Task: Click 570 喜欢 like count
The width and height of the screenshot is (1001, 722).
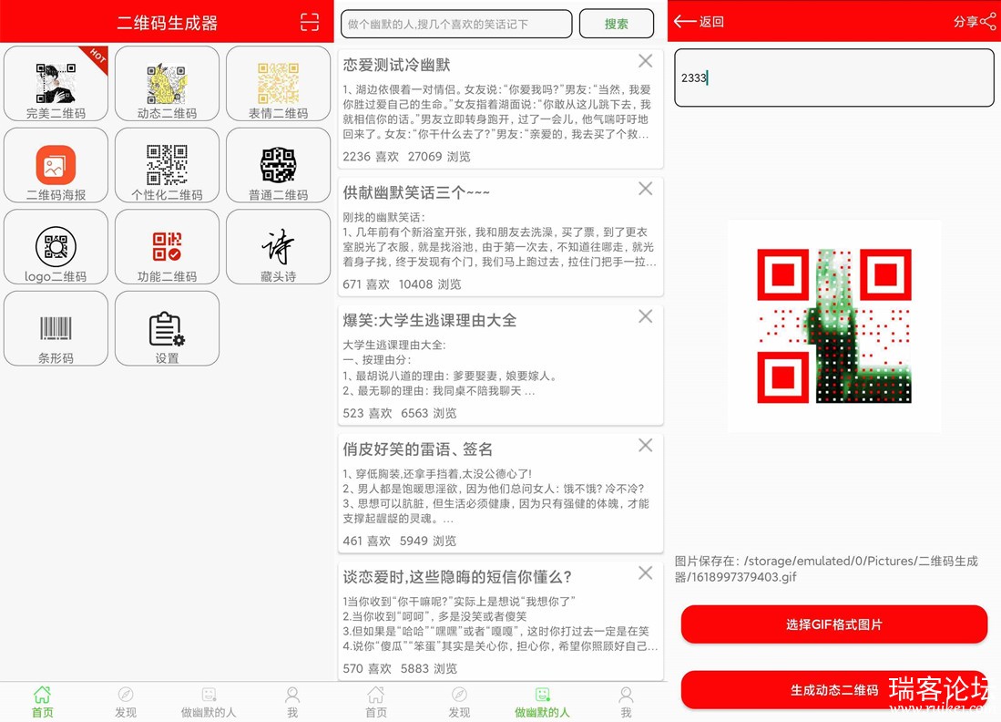Action: point(367,669)
